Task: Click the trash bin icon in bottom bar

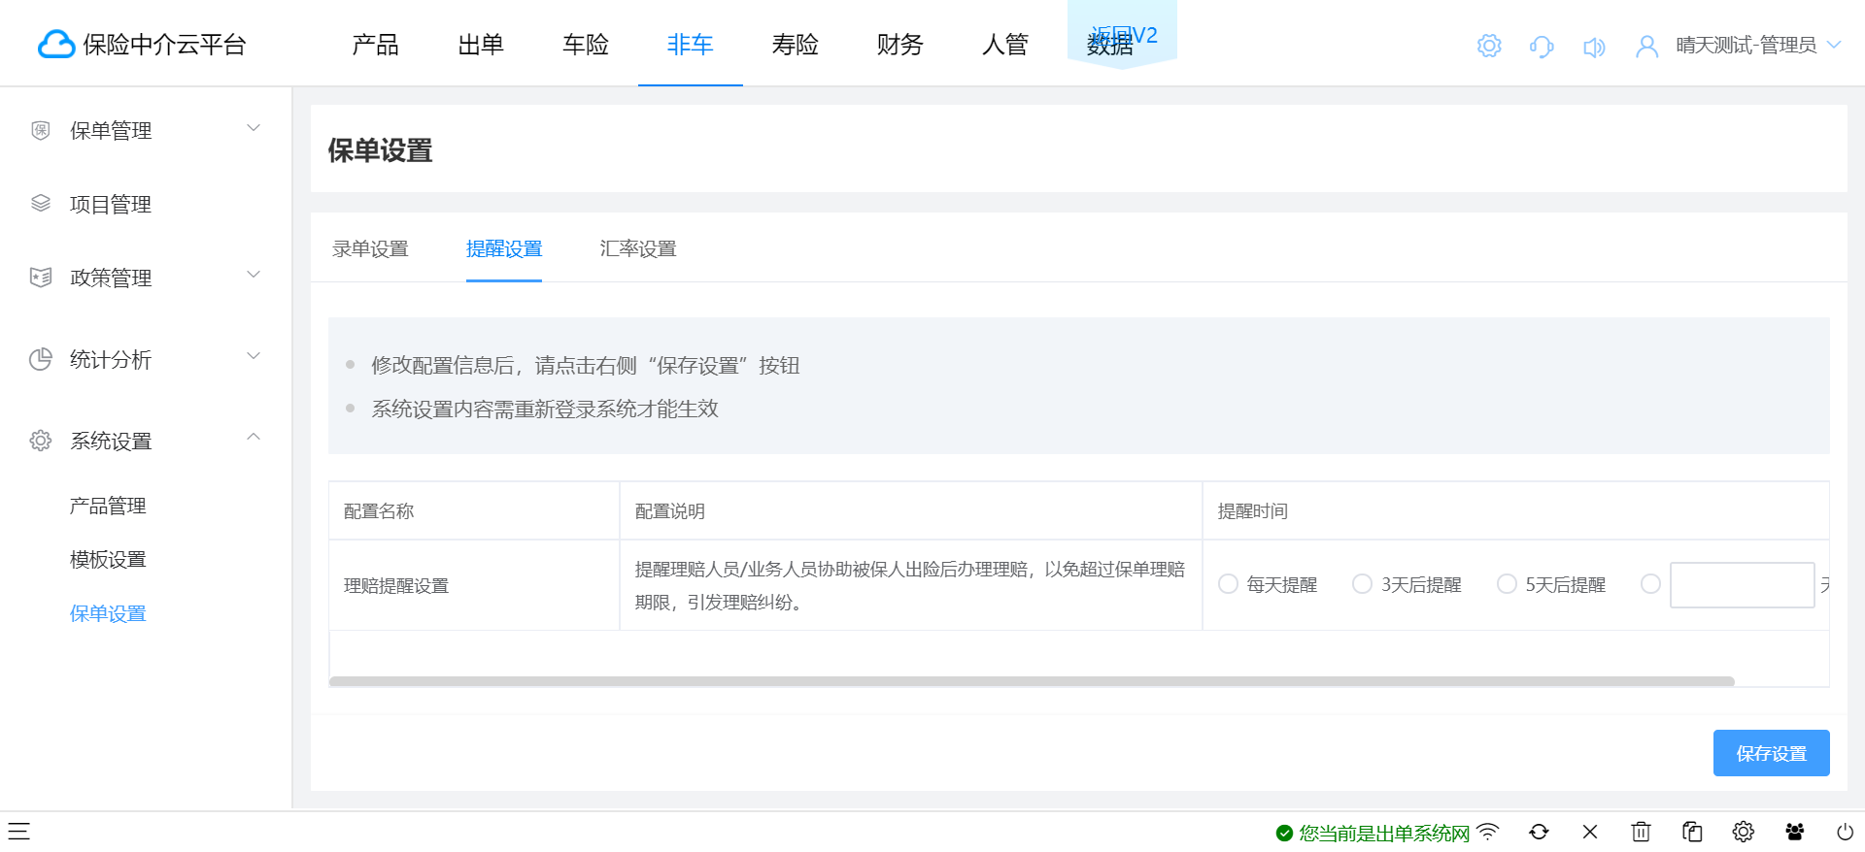Action: click(1641, 832)
